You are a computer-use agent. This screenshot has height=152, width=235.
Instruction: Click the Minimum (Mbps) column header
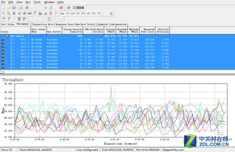tap(122, 30)
